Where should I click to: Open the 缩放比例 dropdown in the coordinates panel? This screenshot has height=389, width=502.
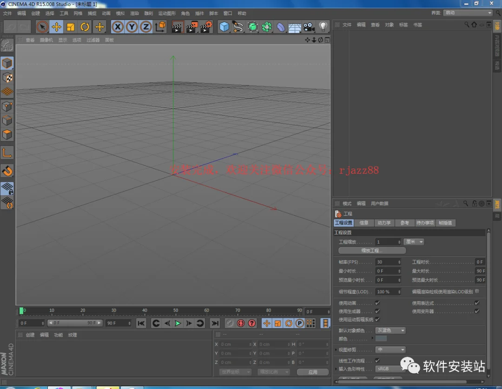[x=274, y=372]
